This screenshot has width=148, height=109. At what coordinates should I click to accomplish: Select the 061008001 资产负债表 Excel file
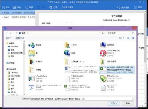click(x=117, y=70)
